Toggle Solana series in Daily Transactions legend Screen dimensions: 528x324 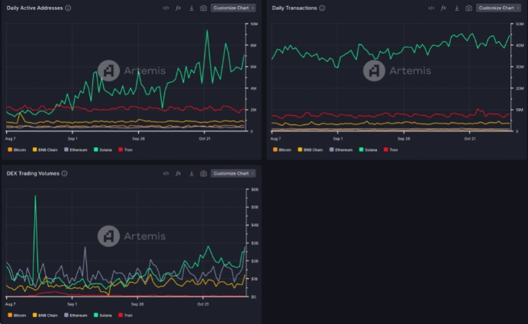tap(368, 149)
